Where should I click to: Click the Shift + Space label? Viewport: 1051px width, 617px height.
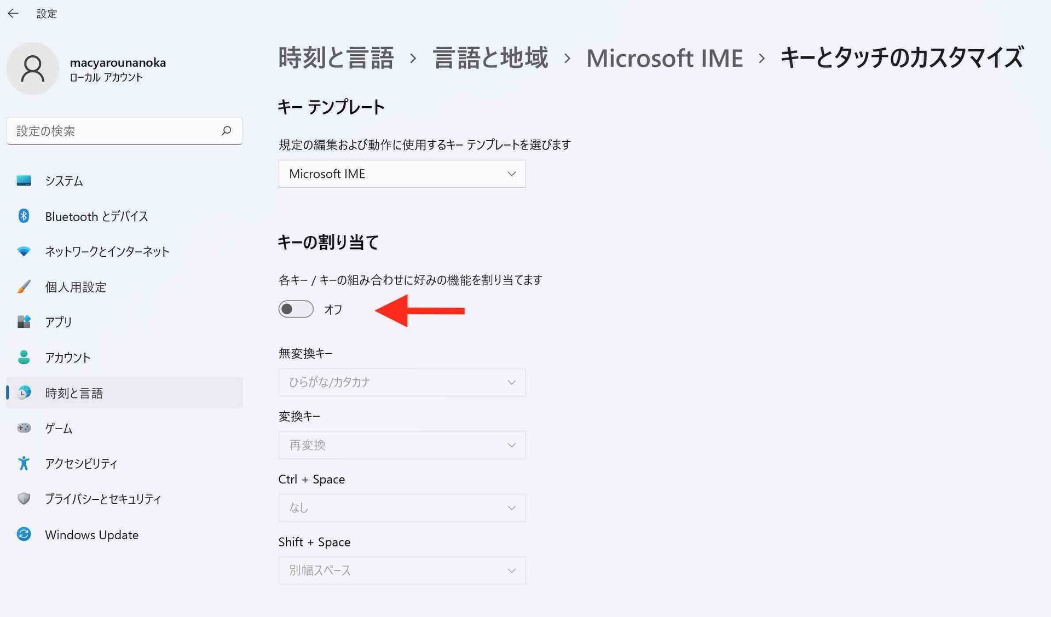314,542
